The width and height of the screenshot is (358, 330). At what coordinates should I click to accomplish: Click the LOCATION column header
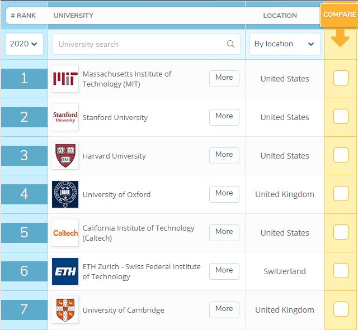(x=280, y=15)
